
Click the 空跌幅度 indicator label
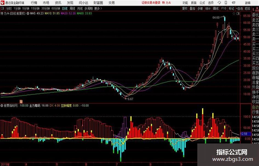66,105
